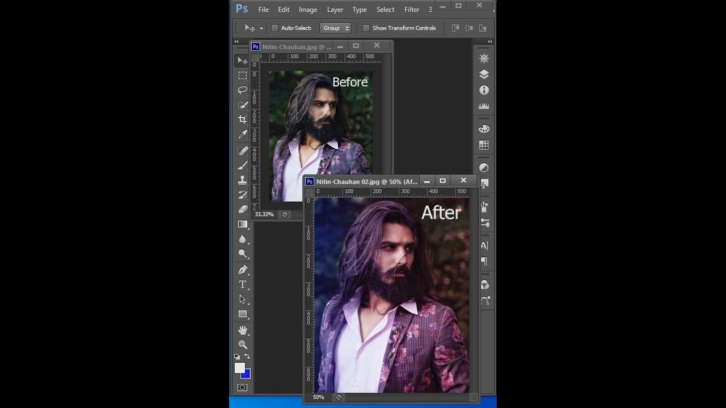Set the white foreground color swatch
The width and height of the screenshot is (726, 408).
pyautogui.click(x=240, y=368)
